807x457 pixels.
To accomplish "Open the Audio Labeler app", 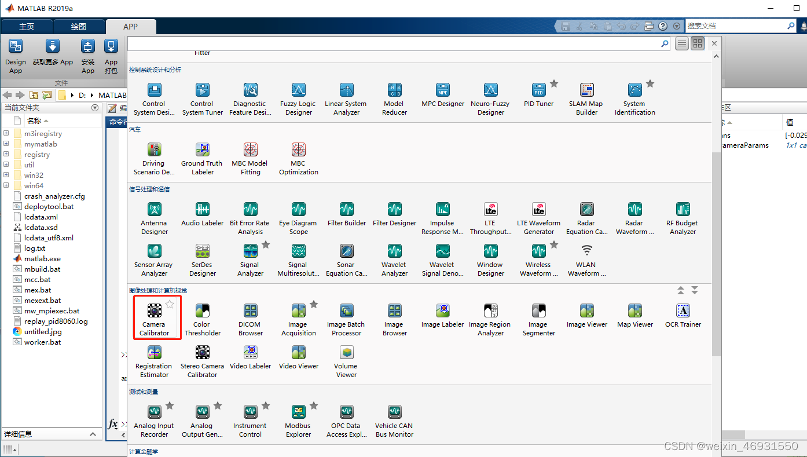I will 203,214.
